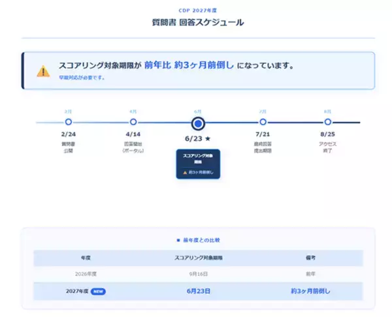Click the 7/21 date label
392x317 pixels.
(x=263, y=134)
